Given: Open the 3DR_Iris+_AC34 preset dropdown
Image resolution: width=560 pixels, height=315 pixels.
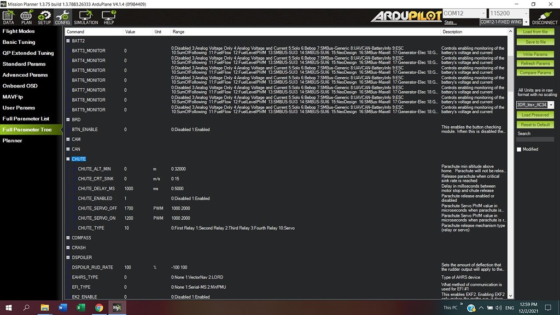Looking at the screenshot, I should click(535, 105).
